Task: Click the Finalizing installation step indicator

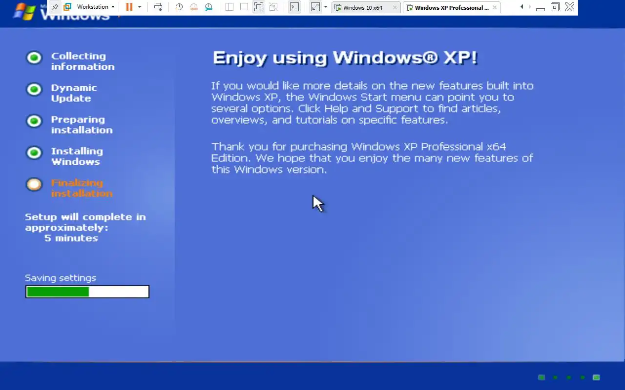Action: [x=34, y=184]
